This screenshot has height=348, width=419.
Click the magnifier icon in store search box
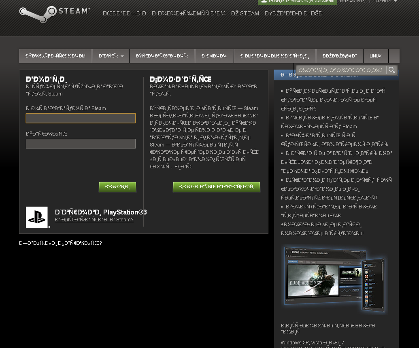392,70
